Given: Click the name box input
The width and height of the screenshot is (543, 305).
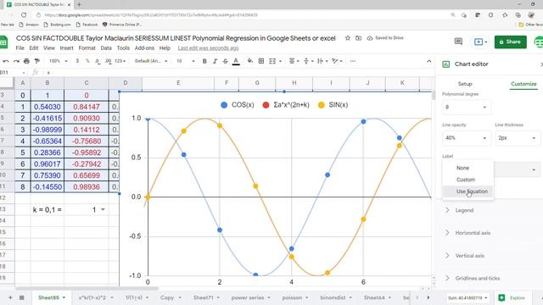Looking at the screenshot, I should click(14, 73).
